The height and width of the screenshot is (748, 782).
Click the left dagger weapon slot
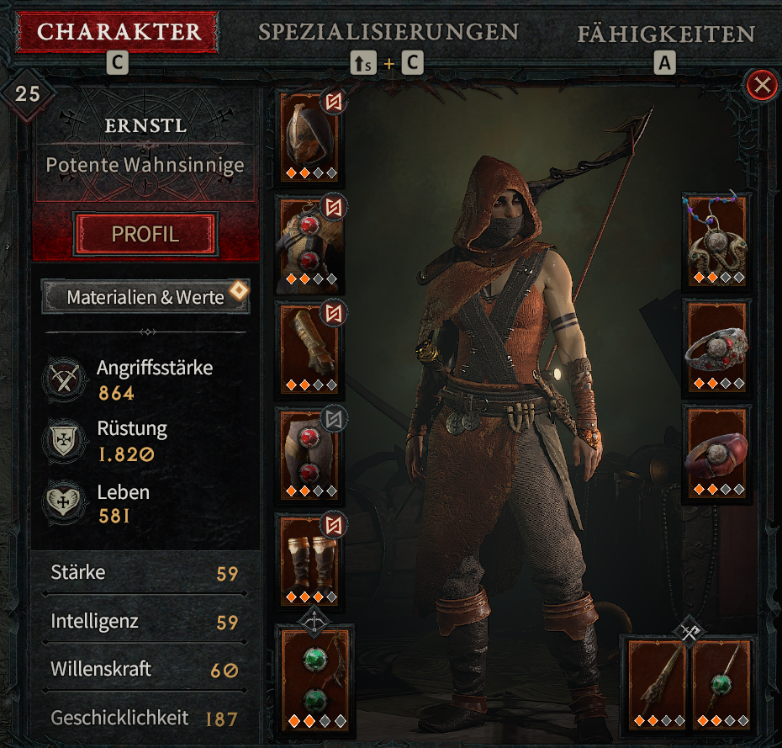click(x=658, y=684)
